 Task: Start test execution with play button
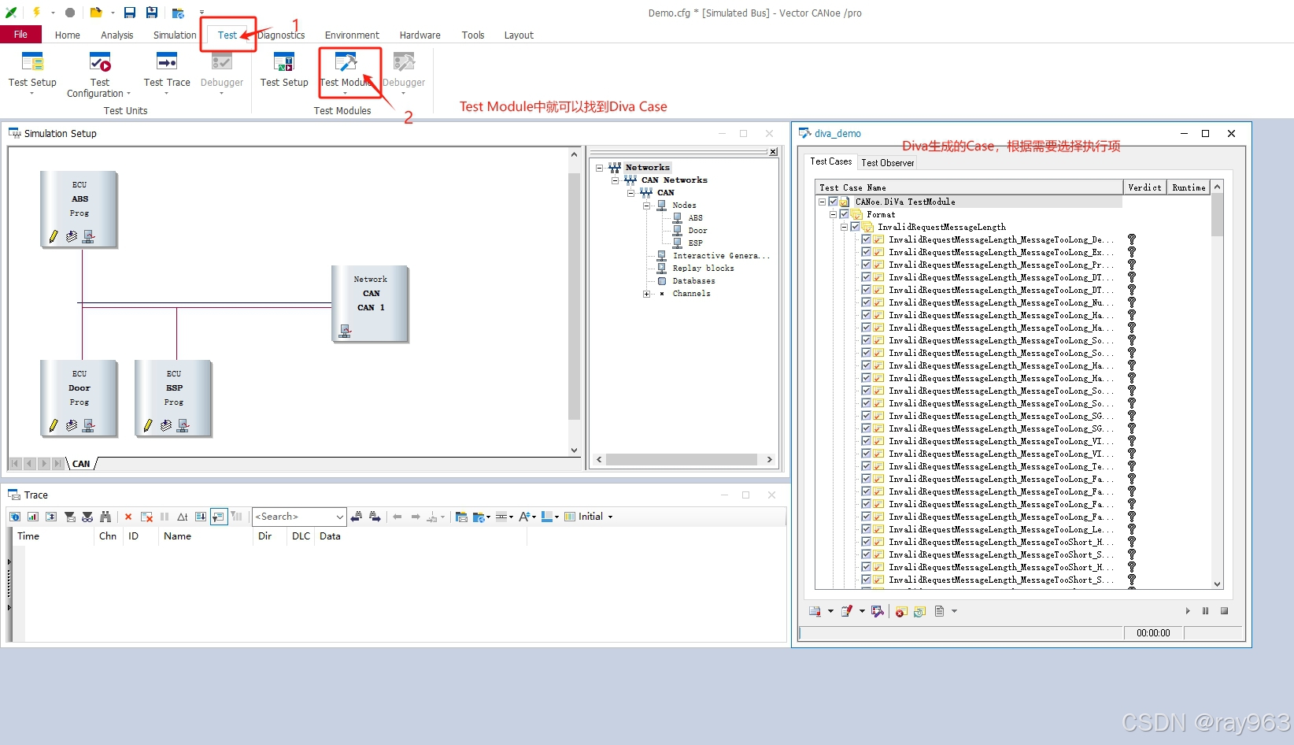coord(1188,611)
